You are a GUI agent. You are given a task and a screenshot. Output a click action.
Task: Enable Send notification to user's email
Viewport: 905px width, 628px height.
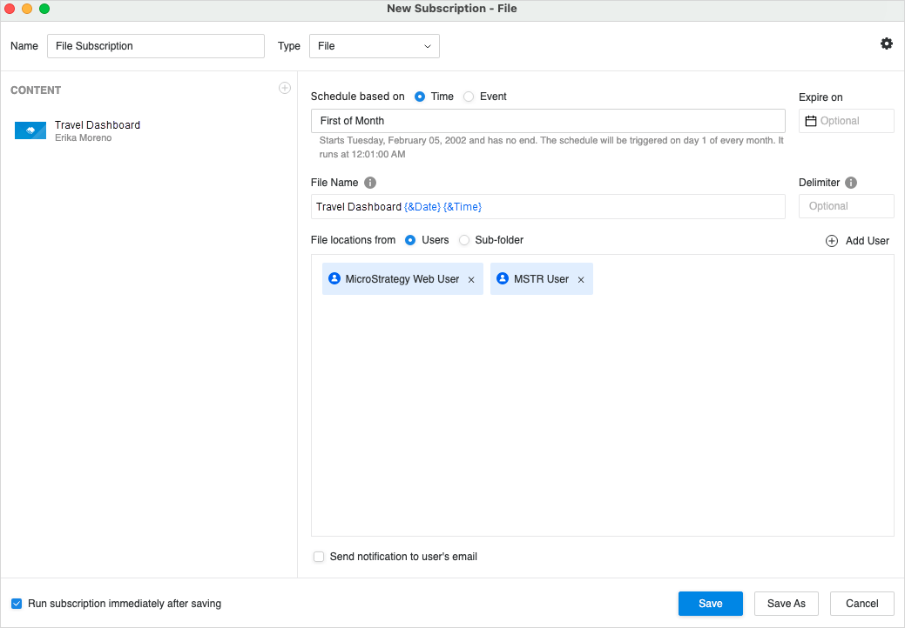coord(319,557)
